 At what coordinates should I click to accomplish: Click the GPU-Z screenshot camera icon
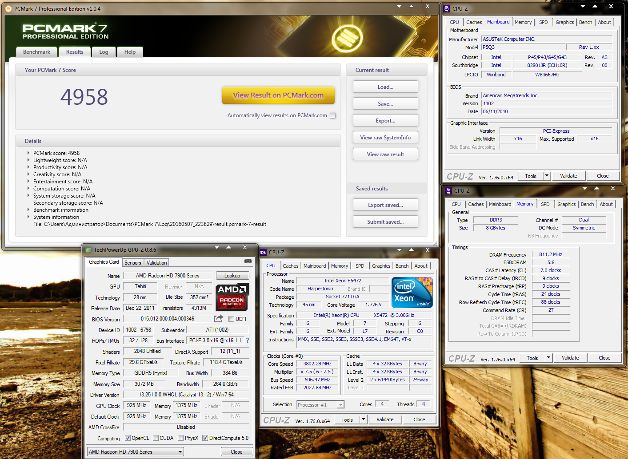coord(248,261)
